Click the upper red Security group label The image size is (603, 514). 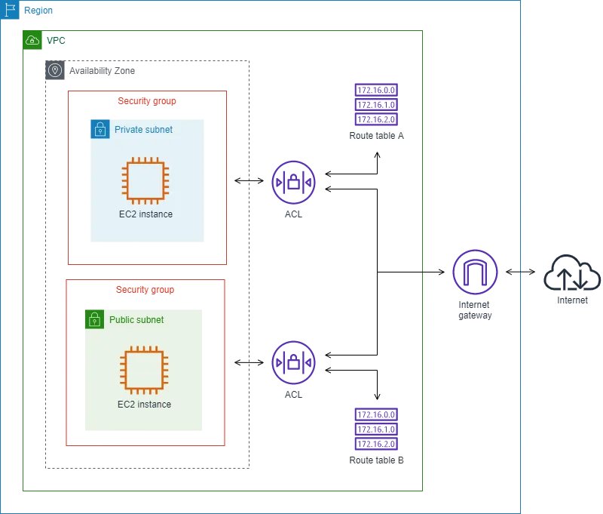148,101
